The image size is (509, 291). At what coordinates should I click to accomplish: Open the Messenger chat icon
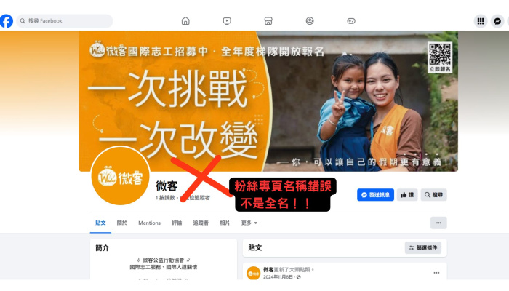click(497, 21)
